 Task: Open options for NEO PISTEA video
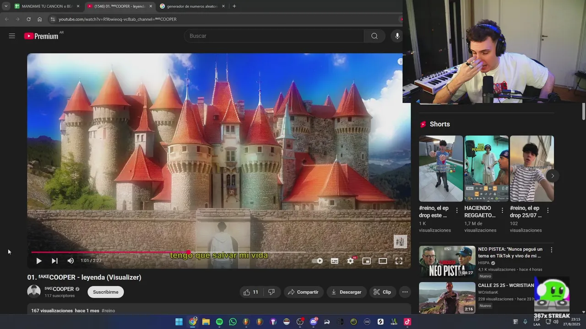click(551, 250)
